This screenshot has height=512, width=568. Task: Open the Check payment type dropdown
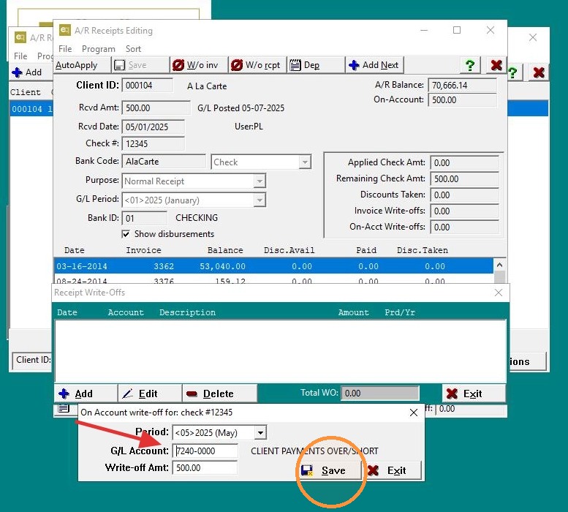(305, 162)
